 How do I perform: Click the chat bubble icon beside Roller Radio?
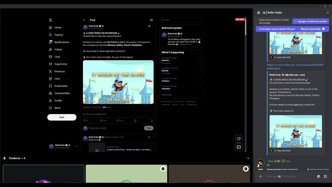[x=259, y=13]
